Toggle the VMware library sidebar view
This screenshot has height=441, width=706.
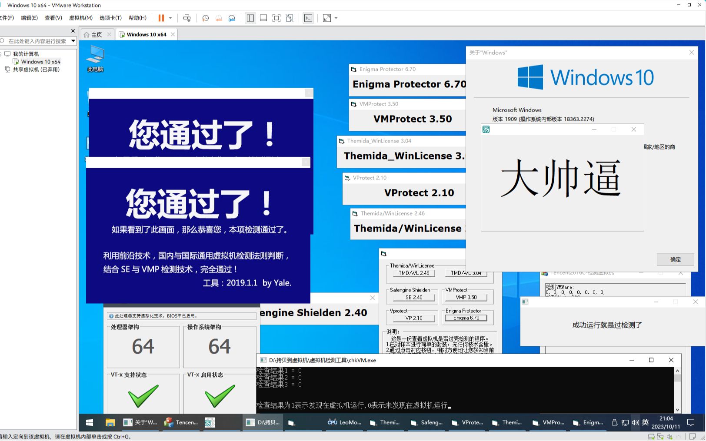click(250, 18)
